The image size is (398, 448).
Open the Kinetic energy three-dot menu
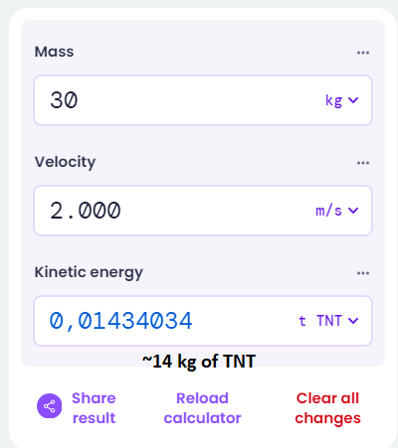point(363,273)
